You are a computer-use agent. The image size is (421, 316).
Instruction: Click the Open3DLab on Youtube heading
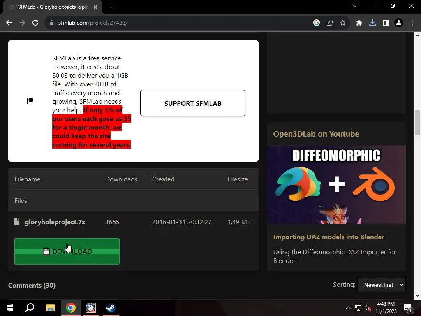(x=316, y=134)
